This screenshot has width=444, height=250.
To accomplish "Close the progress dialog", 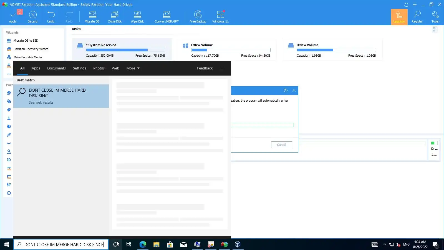I will (x=294, y=91).
